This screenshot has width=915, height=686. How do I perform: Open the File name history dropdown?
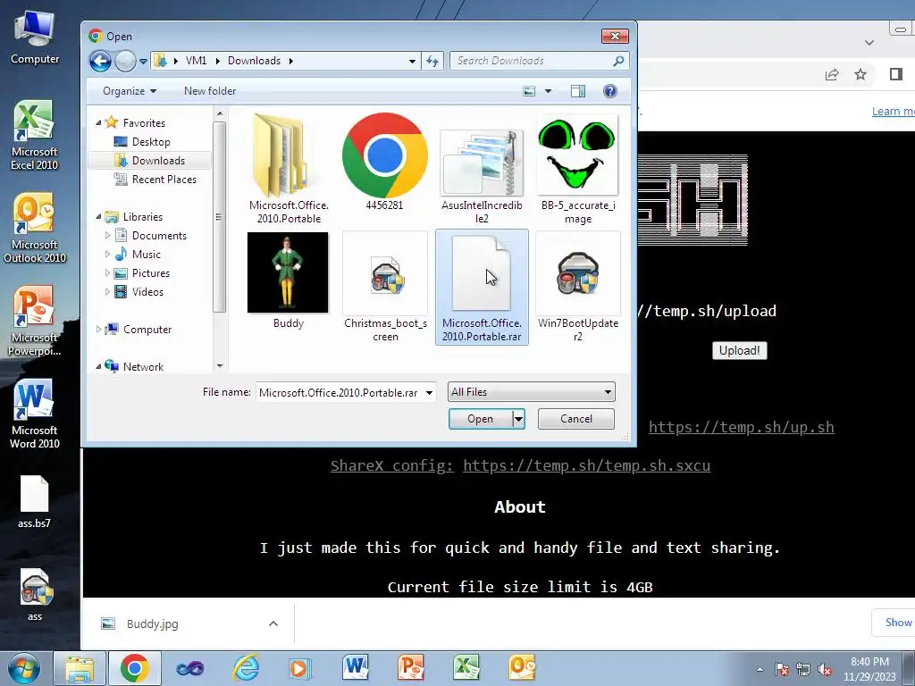tap(429, 393)
